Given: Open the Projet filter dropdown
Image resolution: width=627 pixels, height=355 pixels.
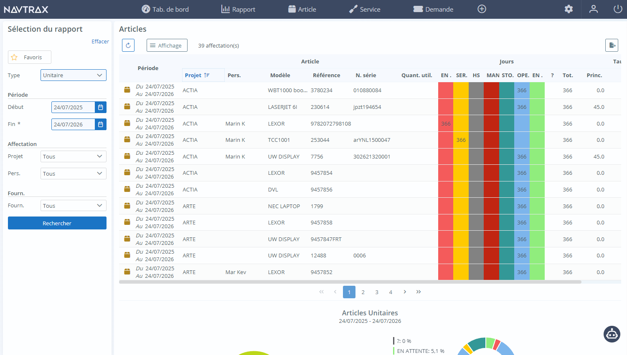Looking at the screenshot, I should coord(74,156).
